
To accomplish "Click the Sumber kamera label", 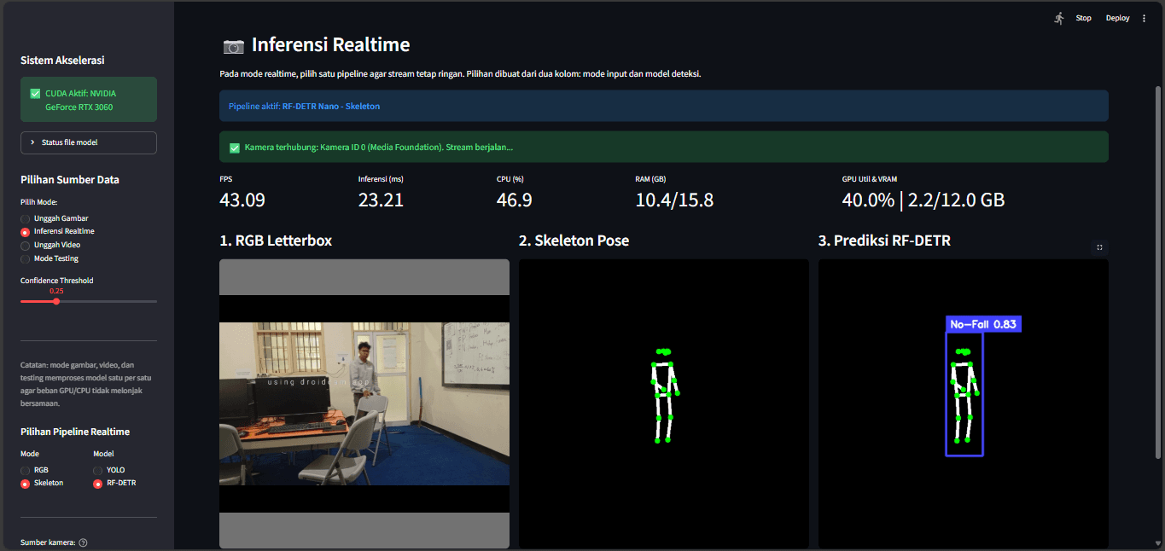I will click(x=48, y=542).
